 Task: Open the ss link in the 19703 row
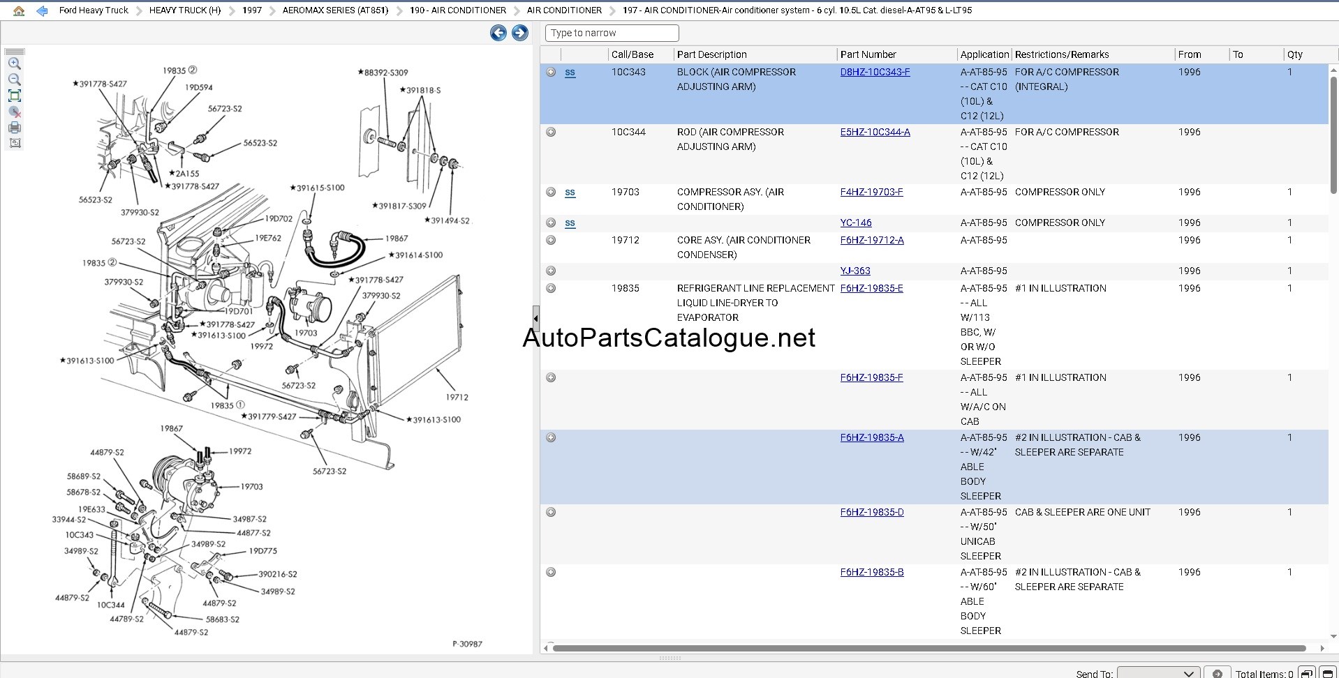[570, 193]
